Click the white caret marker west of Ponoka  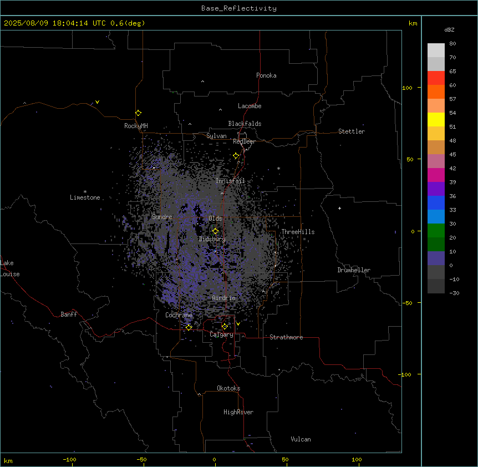tap(202, 82)
